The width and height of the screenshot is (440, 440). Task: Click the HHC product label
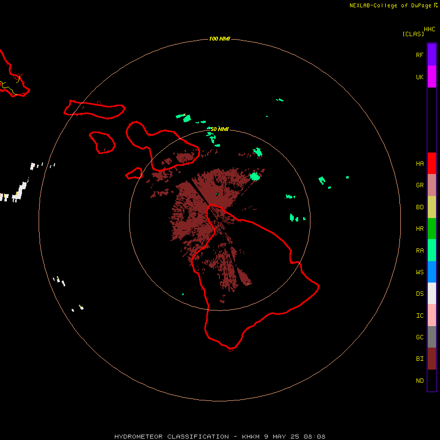coord(429,29)
